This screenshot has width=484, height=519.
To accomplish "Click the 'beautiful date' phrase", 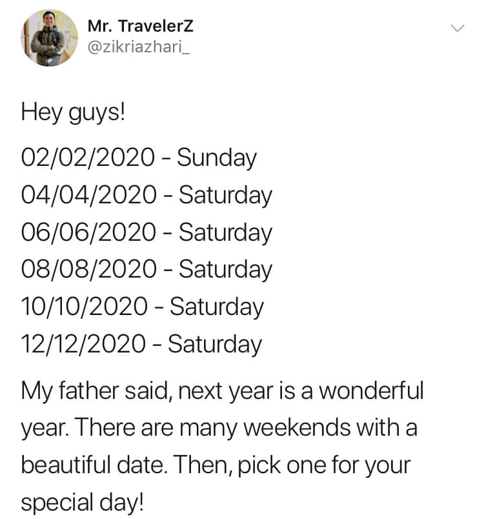I will [x=94, y=465].
